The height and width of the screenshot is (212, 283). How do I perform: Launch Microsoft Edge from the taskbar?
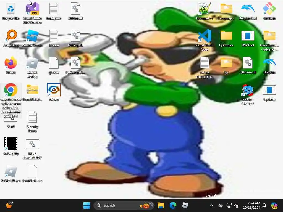173,205
